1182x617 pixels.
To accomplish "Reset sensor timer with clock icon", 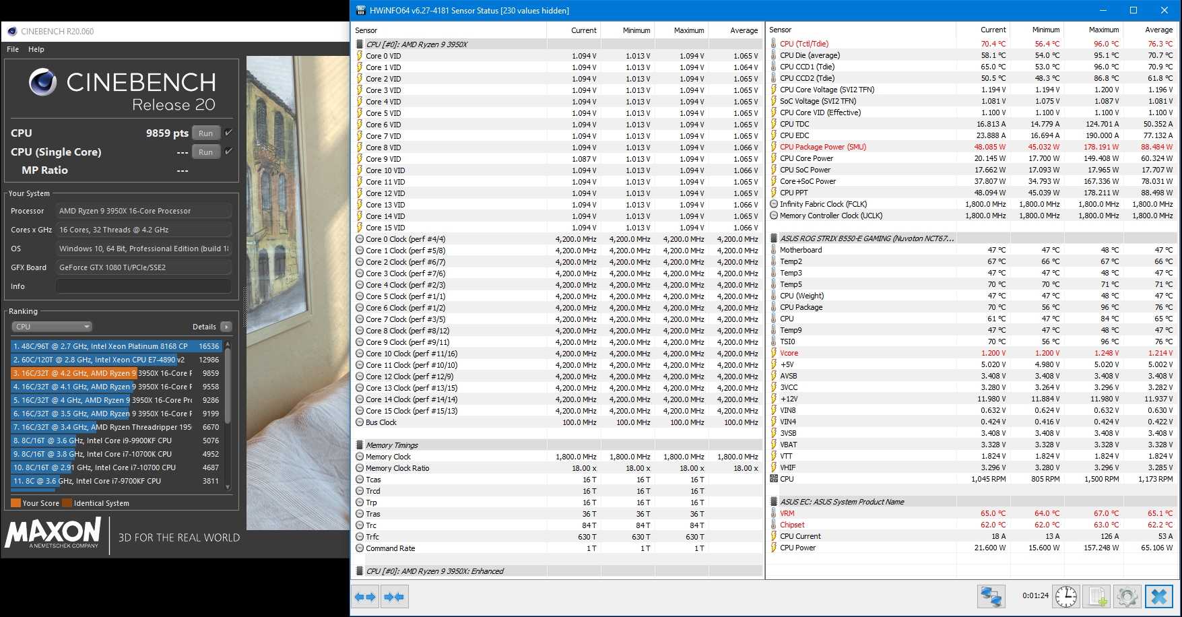I will pos(1065,597).
